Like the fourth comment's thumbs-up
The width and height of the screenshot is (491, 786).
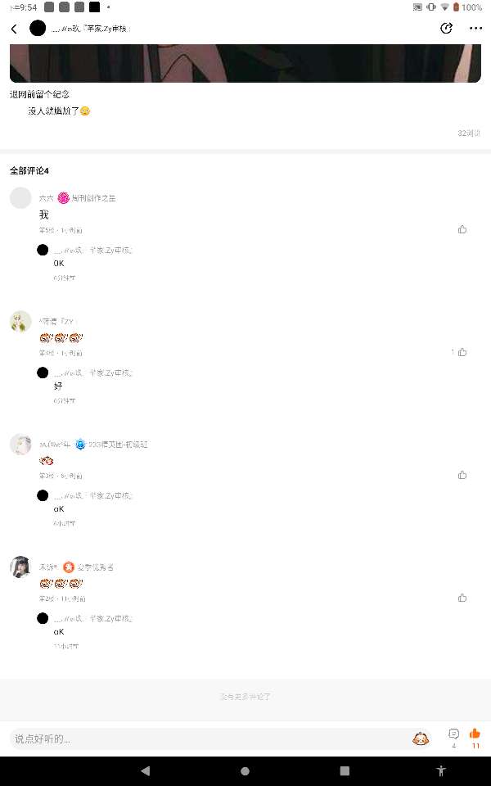click(462, 598)
